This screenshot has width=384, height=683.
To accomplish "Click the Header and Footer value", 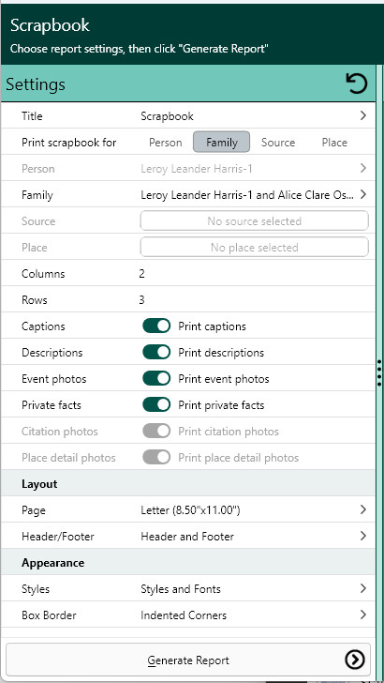I will pos(187,537).
